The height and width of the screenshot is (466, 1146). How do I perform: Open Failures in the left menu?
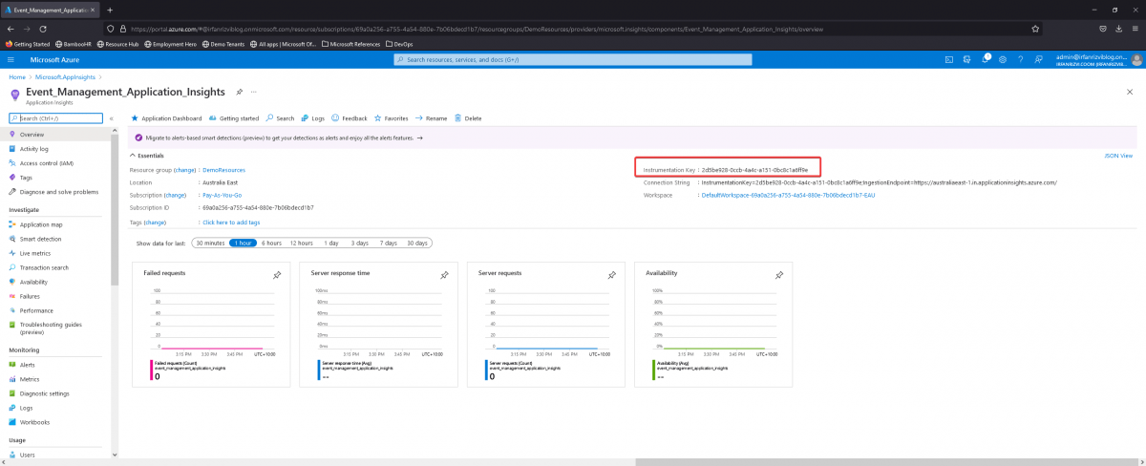tap(57, 296)
